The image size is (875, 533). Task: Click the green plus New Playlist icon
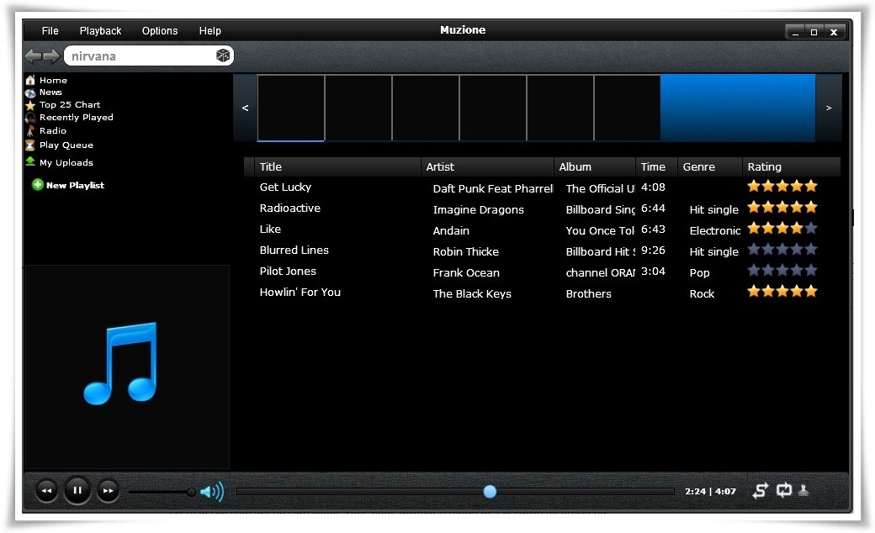37,185
